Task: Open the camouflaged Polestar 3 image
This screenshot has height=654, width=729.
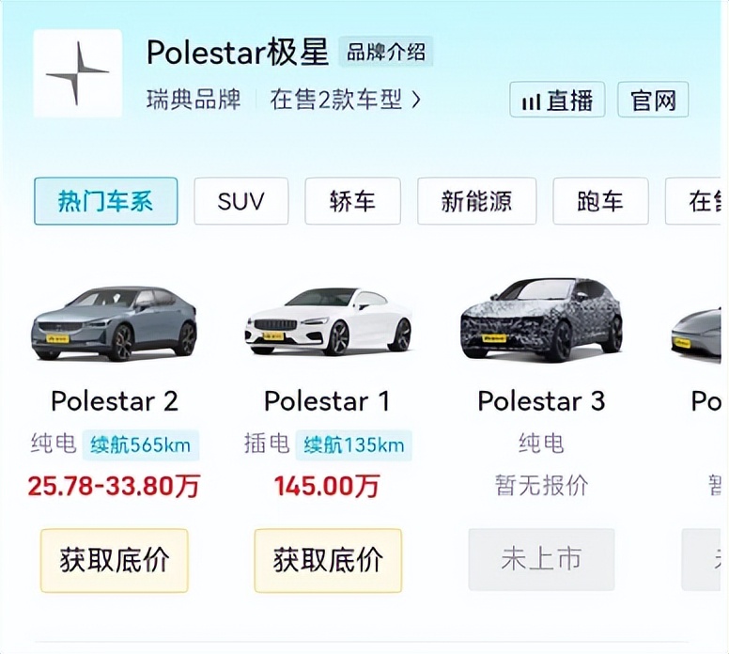Action: [541, 320]
